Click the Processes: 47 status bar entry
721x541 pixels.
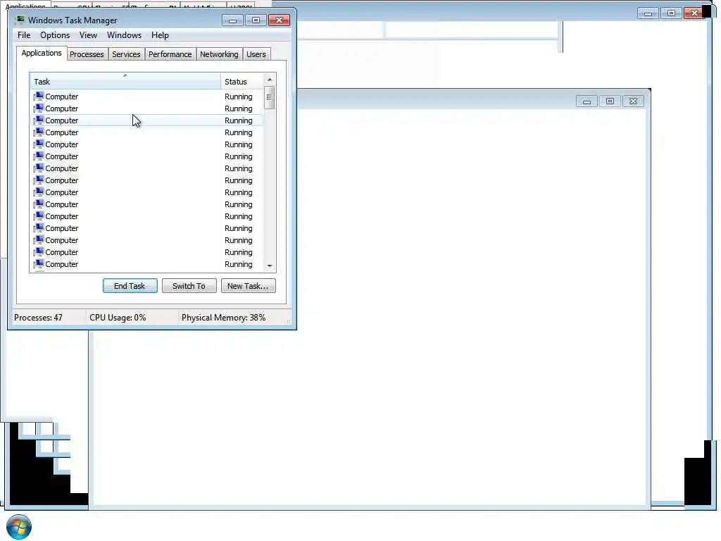38,318
